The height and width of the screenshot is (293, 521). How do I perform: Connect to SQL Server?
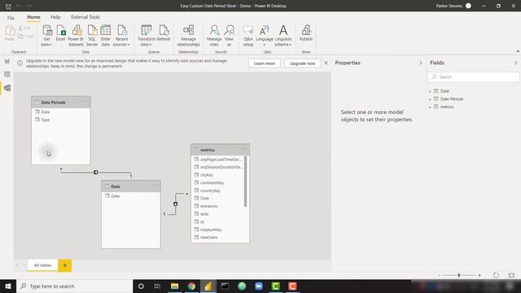(x=92, y=36)
